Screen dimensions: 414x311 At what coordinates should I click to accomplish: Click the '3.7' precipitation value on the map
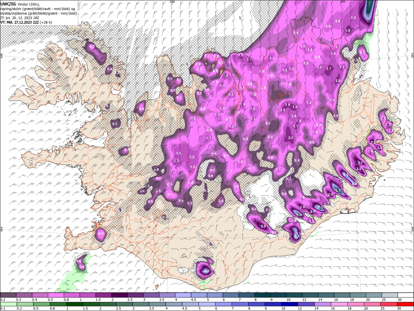[361, 163]
